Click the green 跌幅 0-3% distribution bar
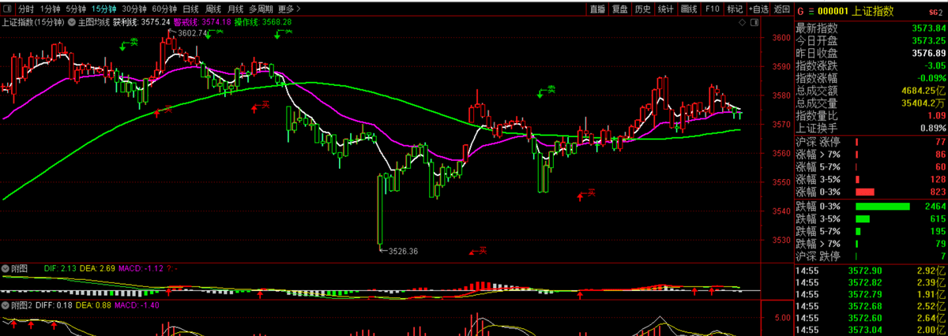 (882, 207)
